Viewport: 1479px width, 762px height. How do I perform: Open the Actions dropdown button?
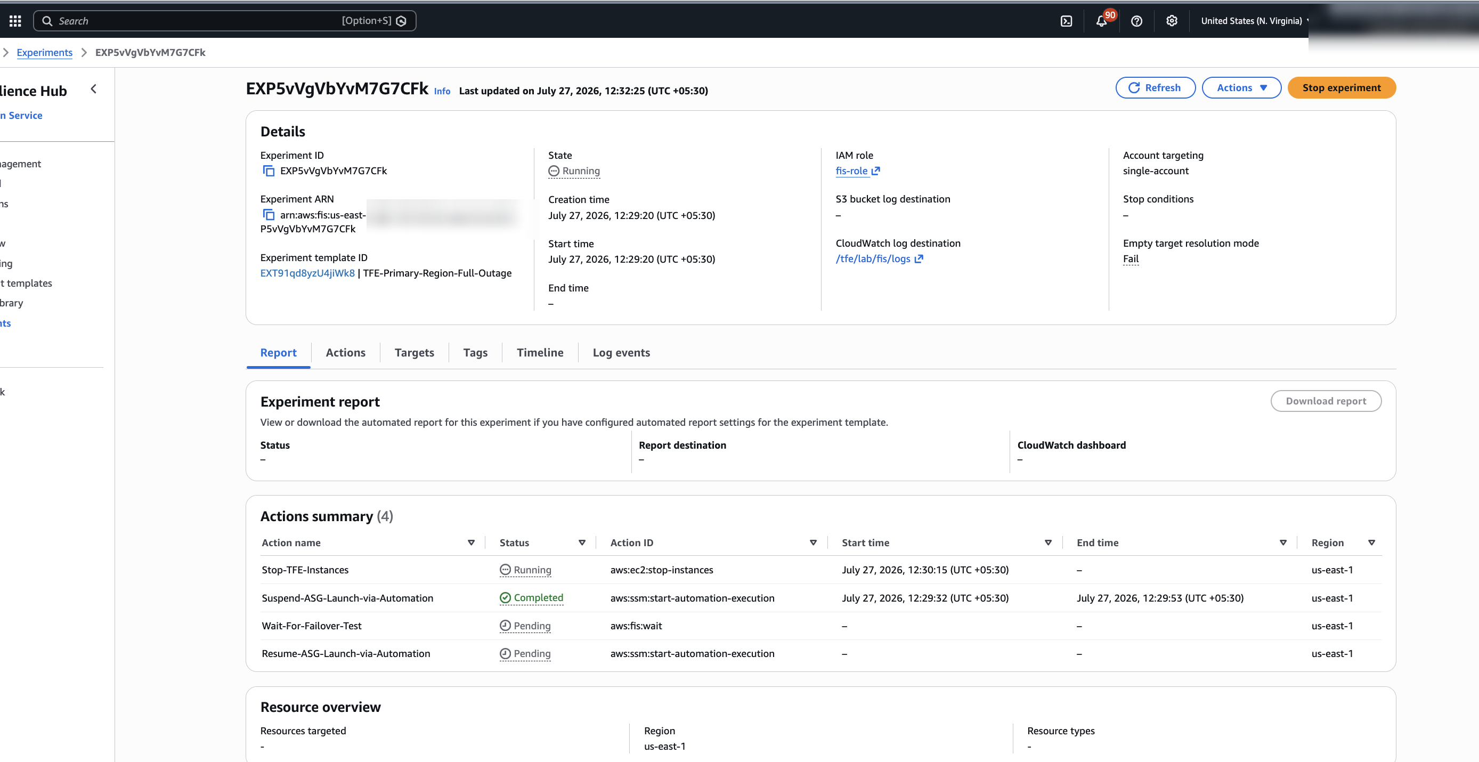pos(1241,88)
